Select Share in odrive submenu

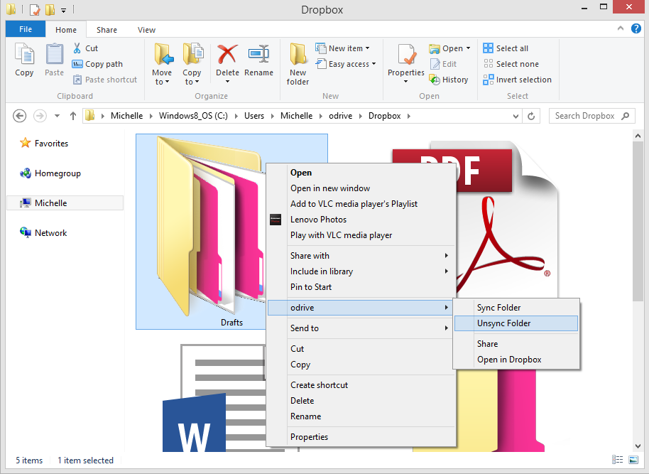pyautogui.click(x=516, y=343)
